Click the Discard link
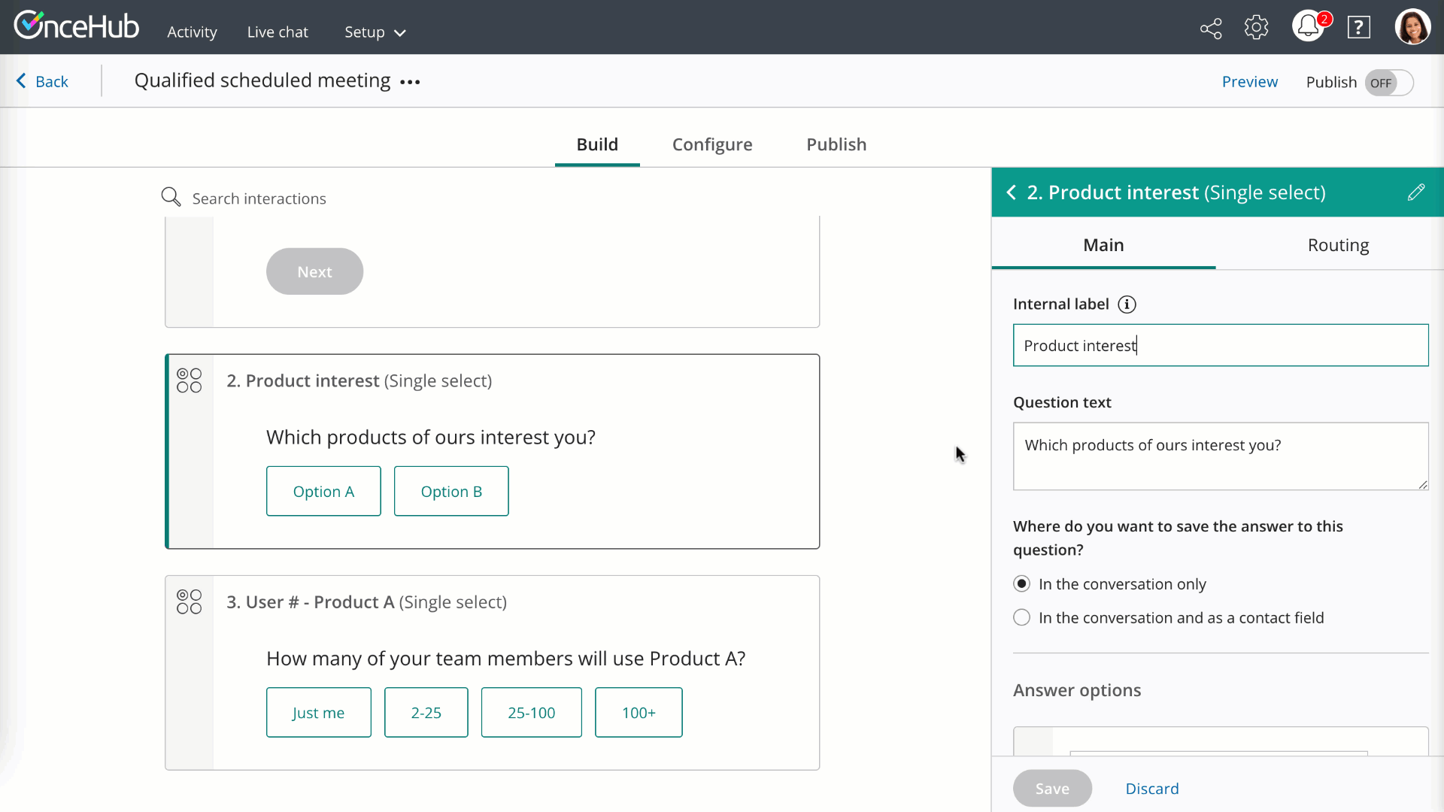This screenshot has width=1444, height=812. (1151, 789)
